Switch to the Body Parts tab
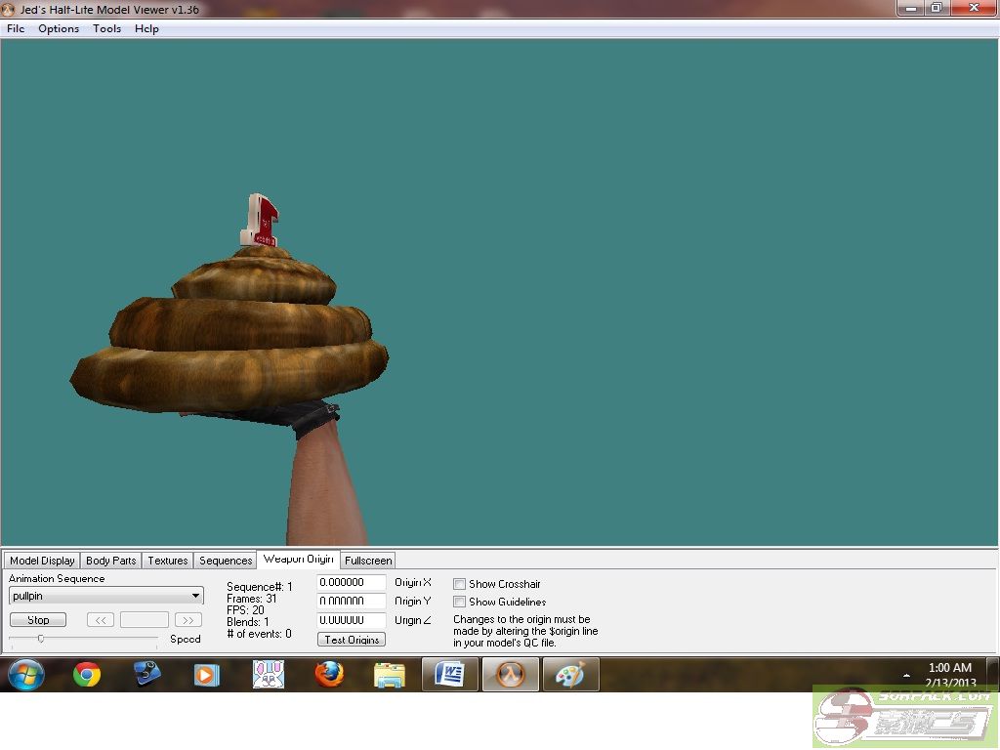The height and width of the screenshot is (750, 1000). (111, 561)
